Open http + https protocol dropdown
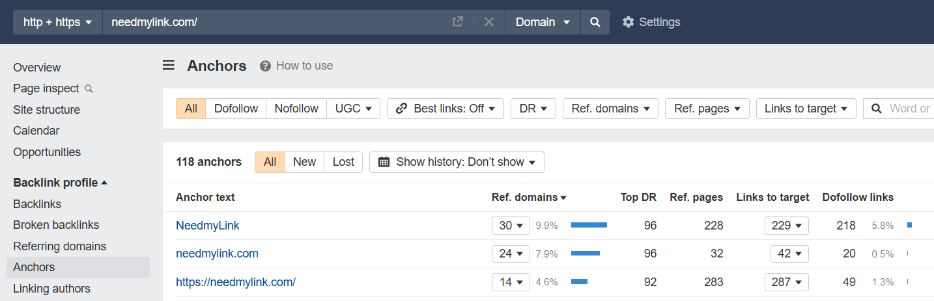 click(58, 22)
